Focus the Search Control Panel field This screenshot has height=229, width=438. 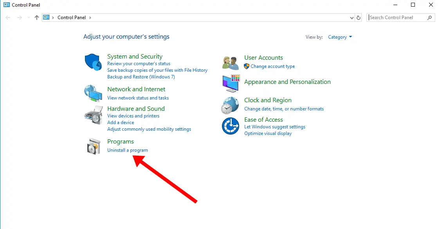tap(398, 18)
